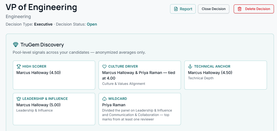Click the TruGem Discovery heading

tap(42, 45)
